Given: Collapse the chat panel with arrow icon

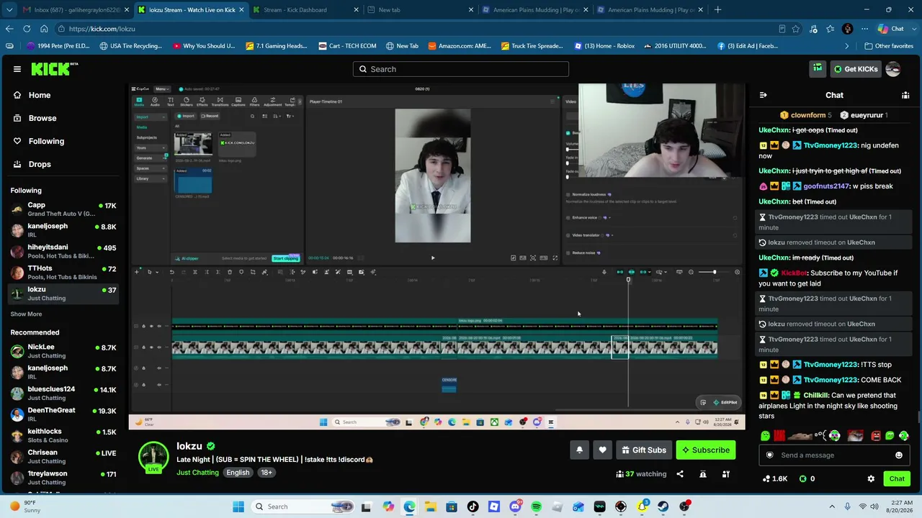Looking at the screenshot, I should coord(763,95).
